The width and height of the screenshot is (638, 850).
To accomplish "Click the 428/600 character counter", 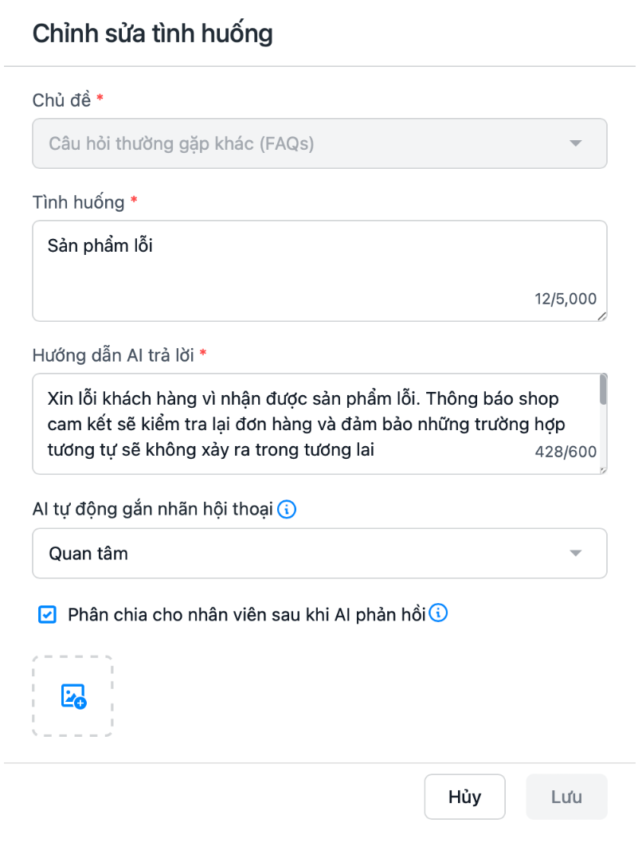I will click(x=566, y=452).
